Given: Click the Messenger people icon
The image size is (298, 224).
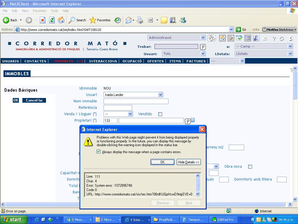Looking at the screenshot, I should tap(183, 20).
